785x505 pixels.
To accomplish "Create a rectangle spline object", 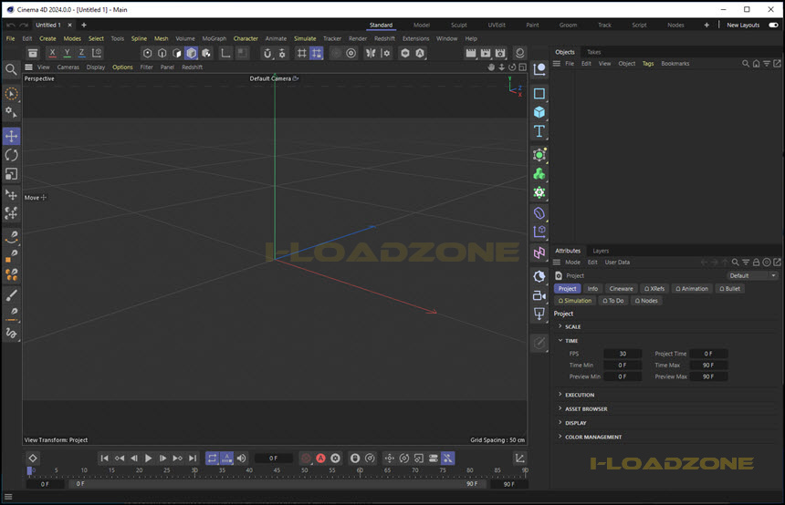I will [539, 94].
